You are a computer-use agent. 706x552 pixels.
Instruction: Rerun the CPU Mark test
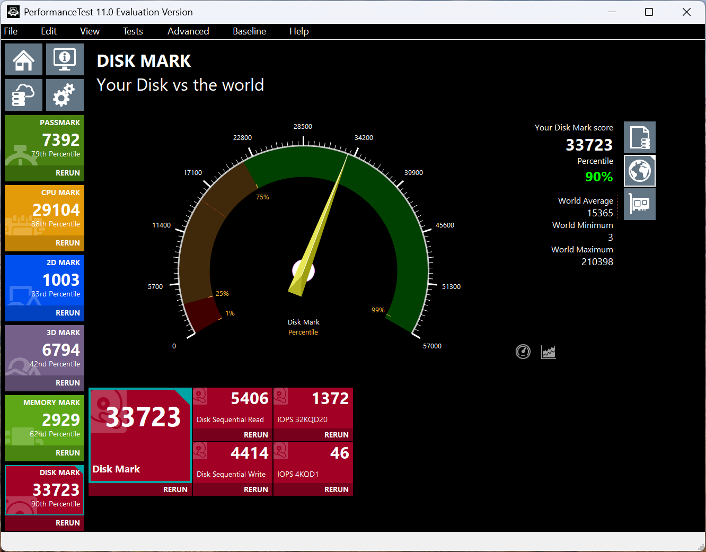(x=68, y=243)
